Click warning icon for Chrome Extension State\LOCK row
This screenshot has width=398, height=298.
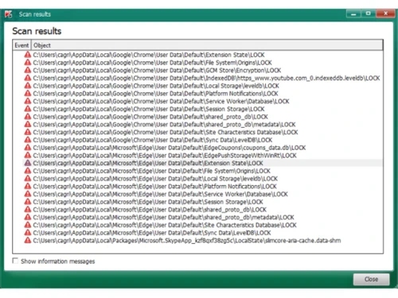[28, 55]
